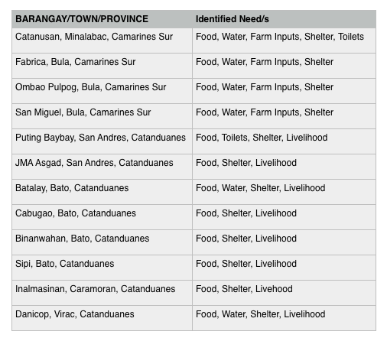
Task: Select the needs cell for Fabrica row
Action: [284, 66]
